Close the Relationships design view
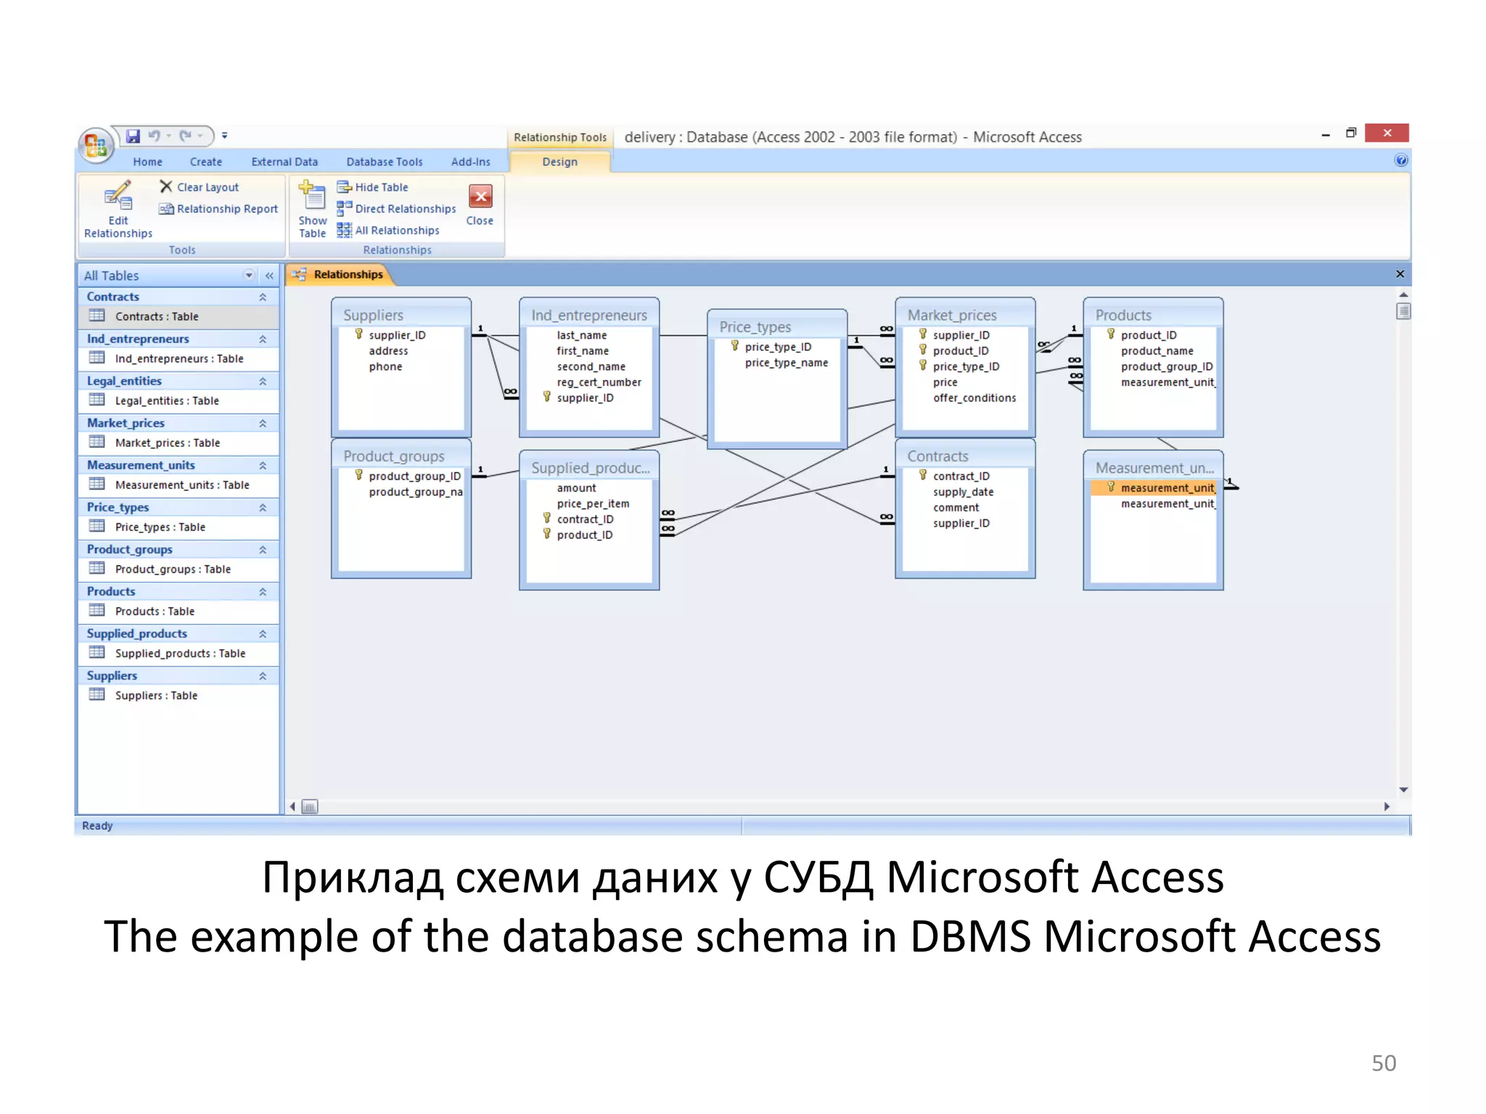The image size is (1486, 1114). point(480,205)
